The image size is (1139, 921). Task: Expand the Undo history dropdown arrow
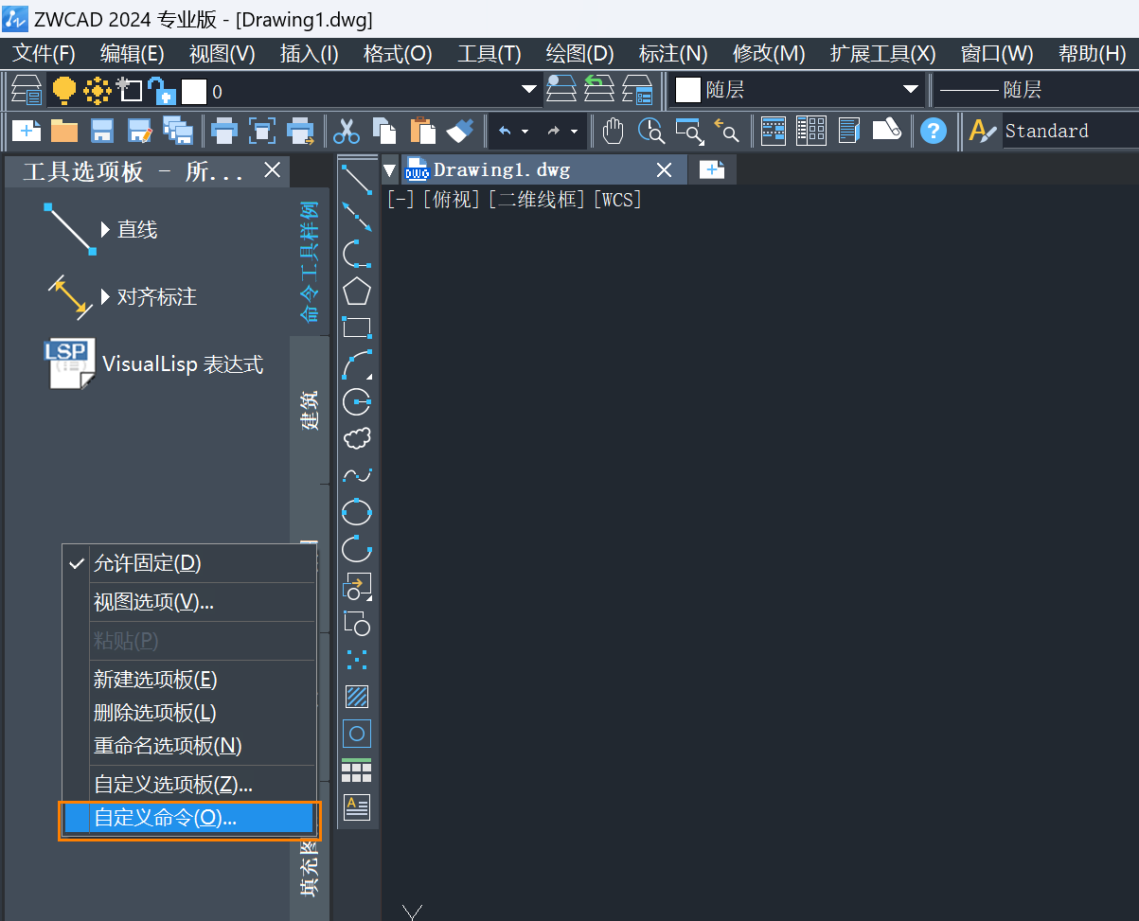(525, 132)
